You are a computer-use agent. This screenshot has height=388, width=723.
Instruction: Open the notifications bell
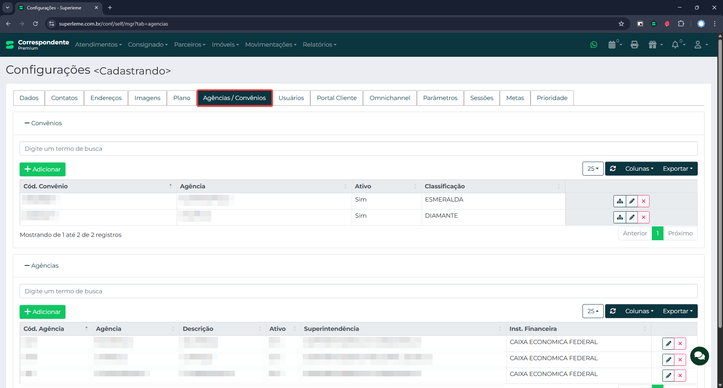676,45
